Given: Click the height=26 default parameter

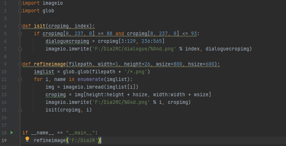Looking at the screenshot, I should (137, 64).
